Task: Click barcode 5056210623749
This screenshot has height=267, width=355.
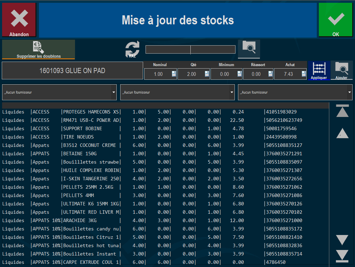Action: [284, 120]
